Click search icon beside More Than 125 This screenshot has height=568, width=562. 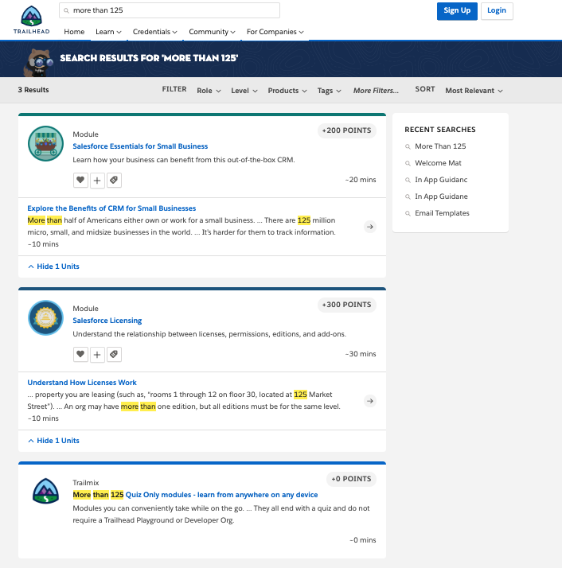click(x=408, y=146)
